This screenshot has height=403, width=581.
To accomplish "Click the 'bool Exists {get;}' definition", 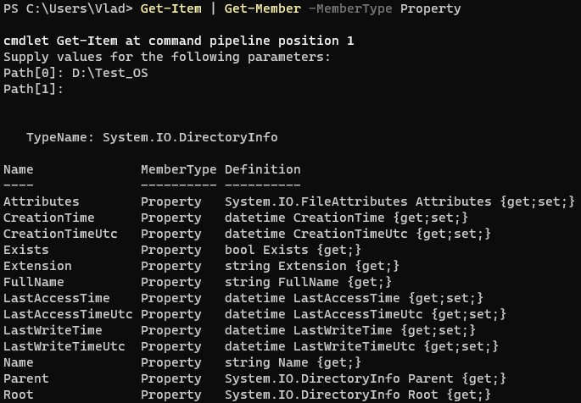I will pos(293,250).
